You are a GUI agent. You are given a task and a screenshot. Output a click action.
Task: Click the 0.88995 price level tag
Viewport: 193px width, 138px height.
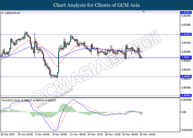[x=186, y=96]
